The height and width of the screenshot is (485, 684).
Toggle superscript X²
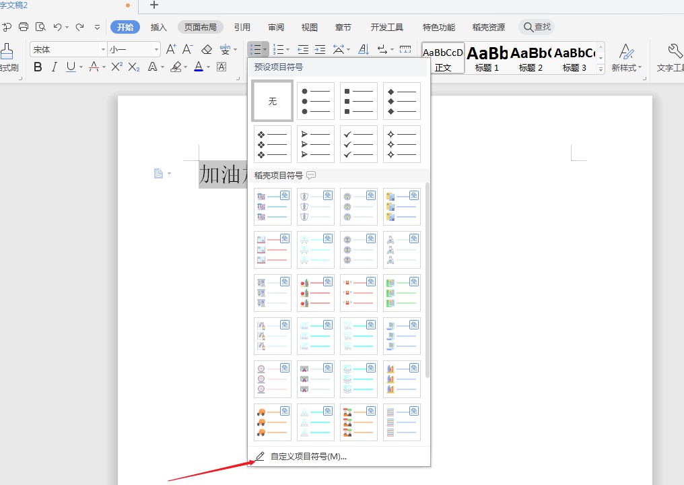[x=117, y=67]
